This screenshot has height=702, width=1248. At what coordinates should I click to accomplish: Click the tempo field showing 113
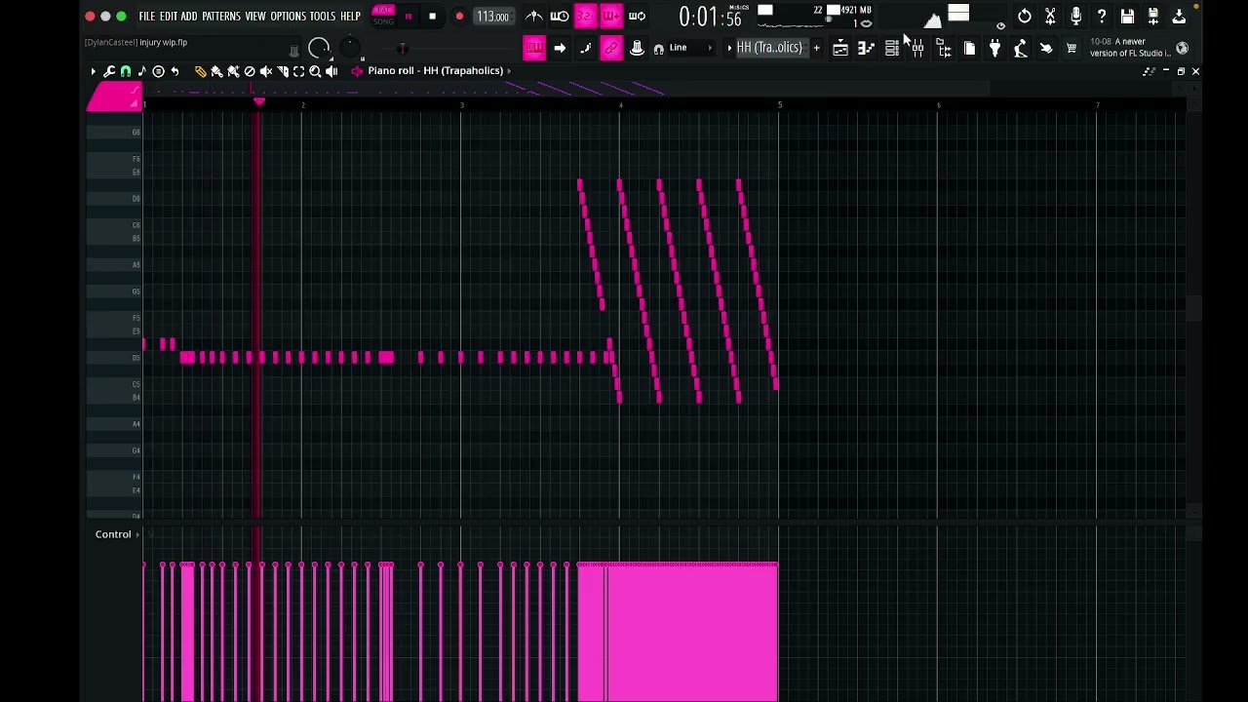tap(492, 17)
